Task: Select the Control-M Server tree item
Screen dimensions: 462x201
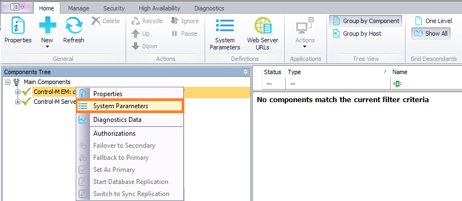Action: tap(55, 102)
